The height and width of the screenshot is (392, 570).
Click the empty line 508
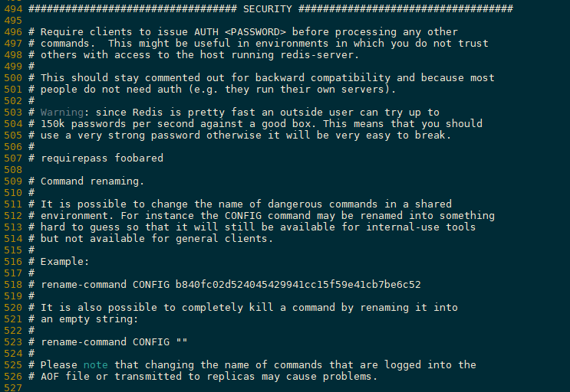[271, 170]
